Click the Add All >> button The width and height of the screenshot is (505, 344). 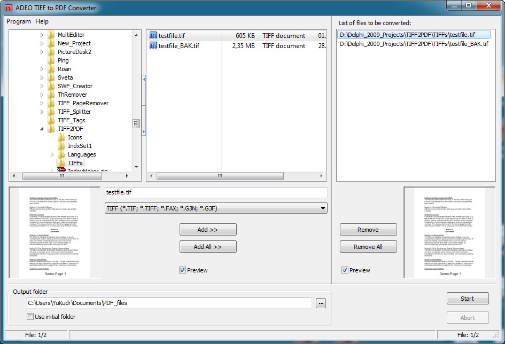(208, 247)
